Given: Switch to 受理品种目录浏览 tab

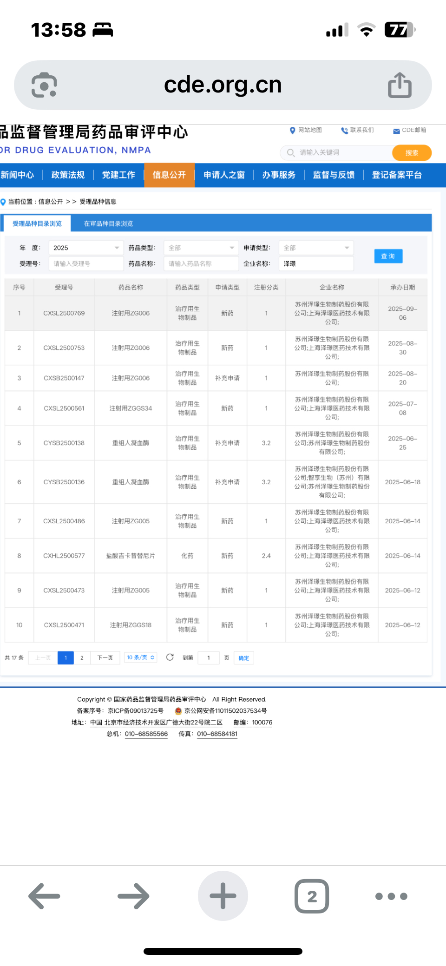Looking at the screenshot, I should click(x=37, y=223).
